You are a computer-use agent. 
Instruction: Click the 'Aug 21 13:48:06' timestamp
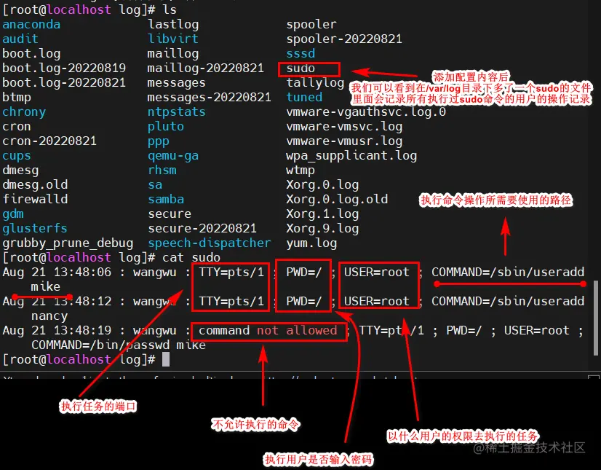tap(57, 273)
